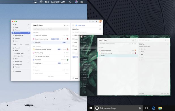The height and width of the screenshot is (111, 175).
Task: Tick Beer in the Mac BBQ Plan checklist
Action: point(73,50)
